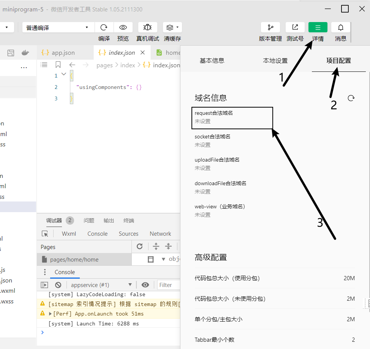
Task: Open the 终端 terminal tab
Action: (129, 221)
